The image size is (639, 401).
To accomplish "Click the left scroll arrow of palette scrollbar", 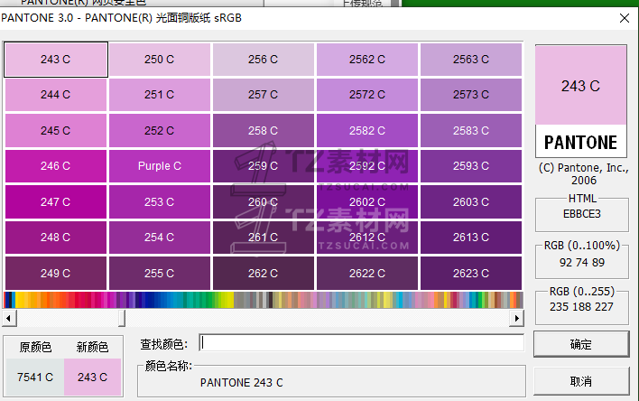I will coord(9,318).
